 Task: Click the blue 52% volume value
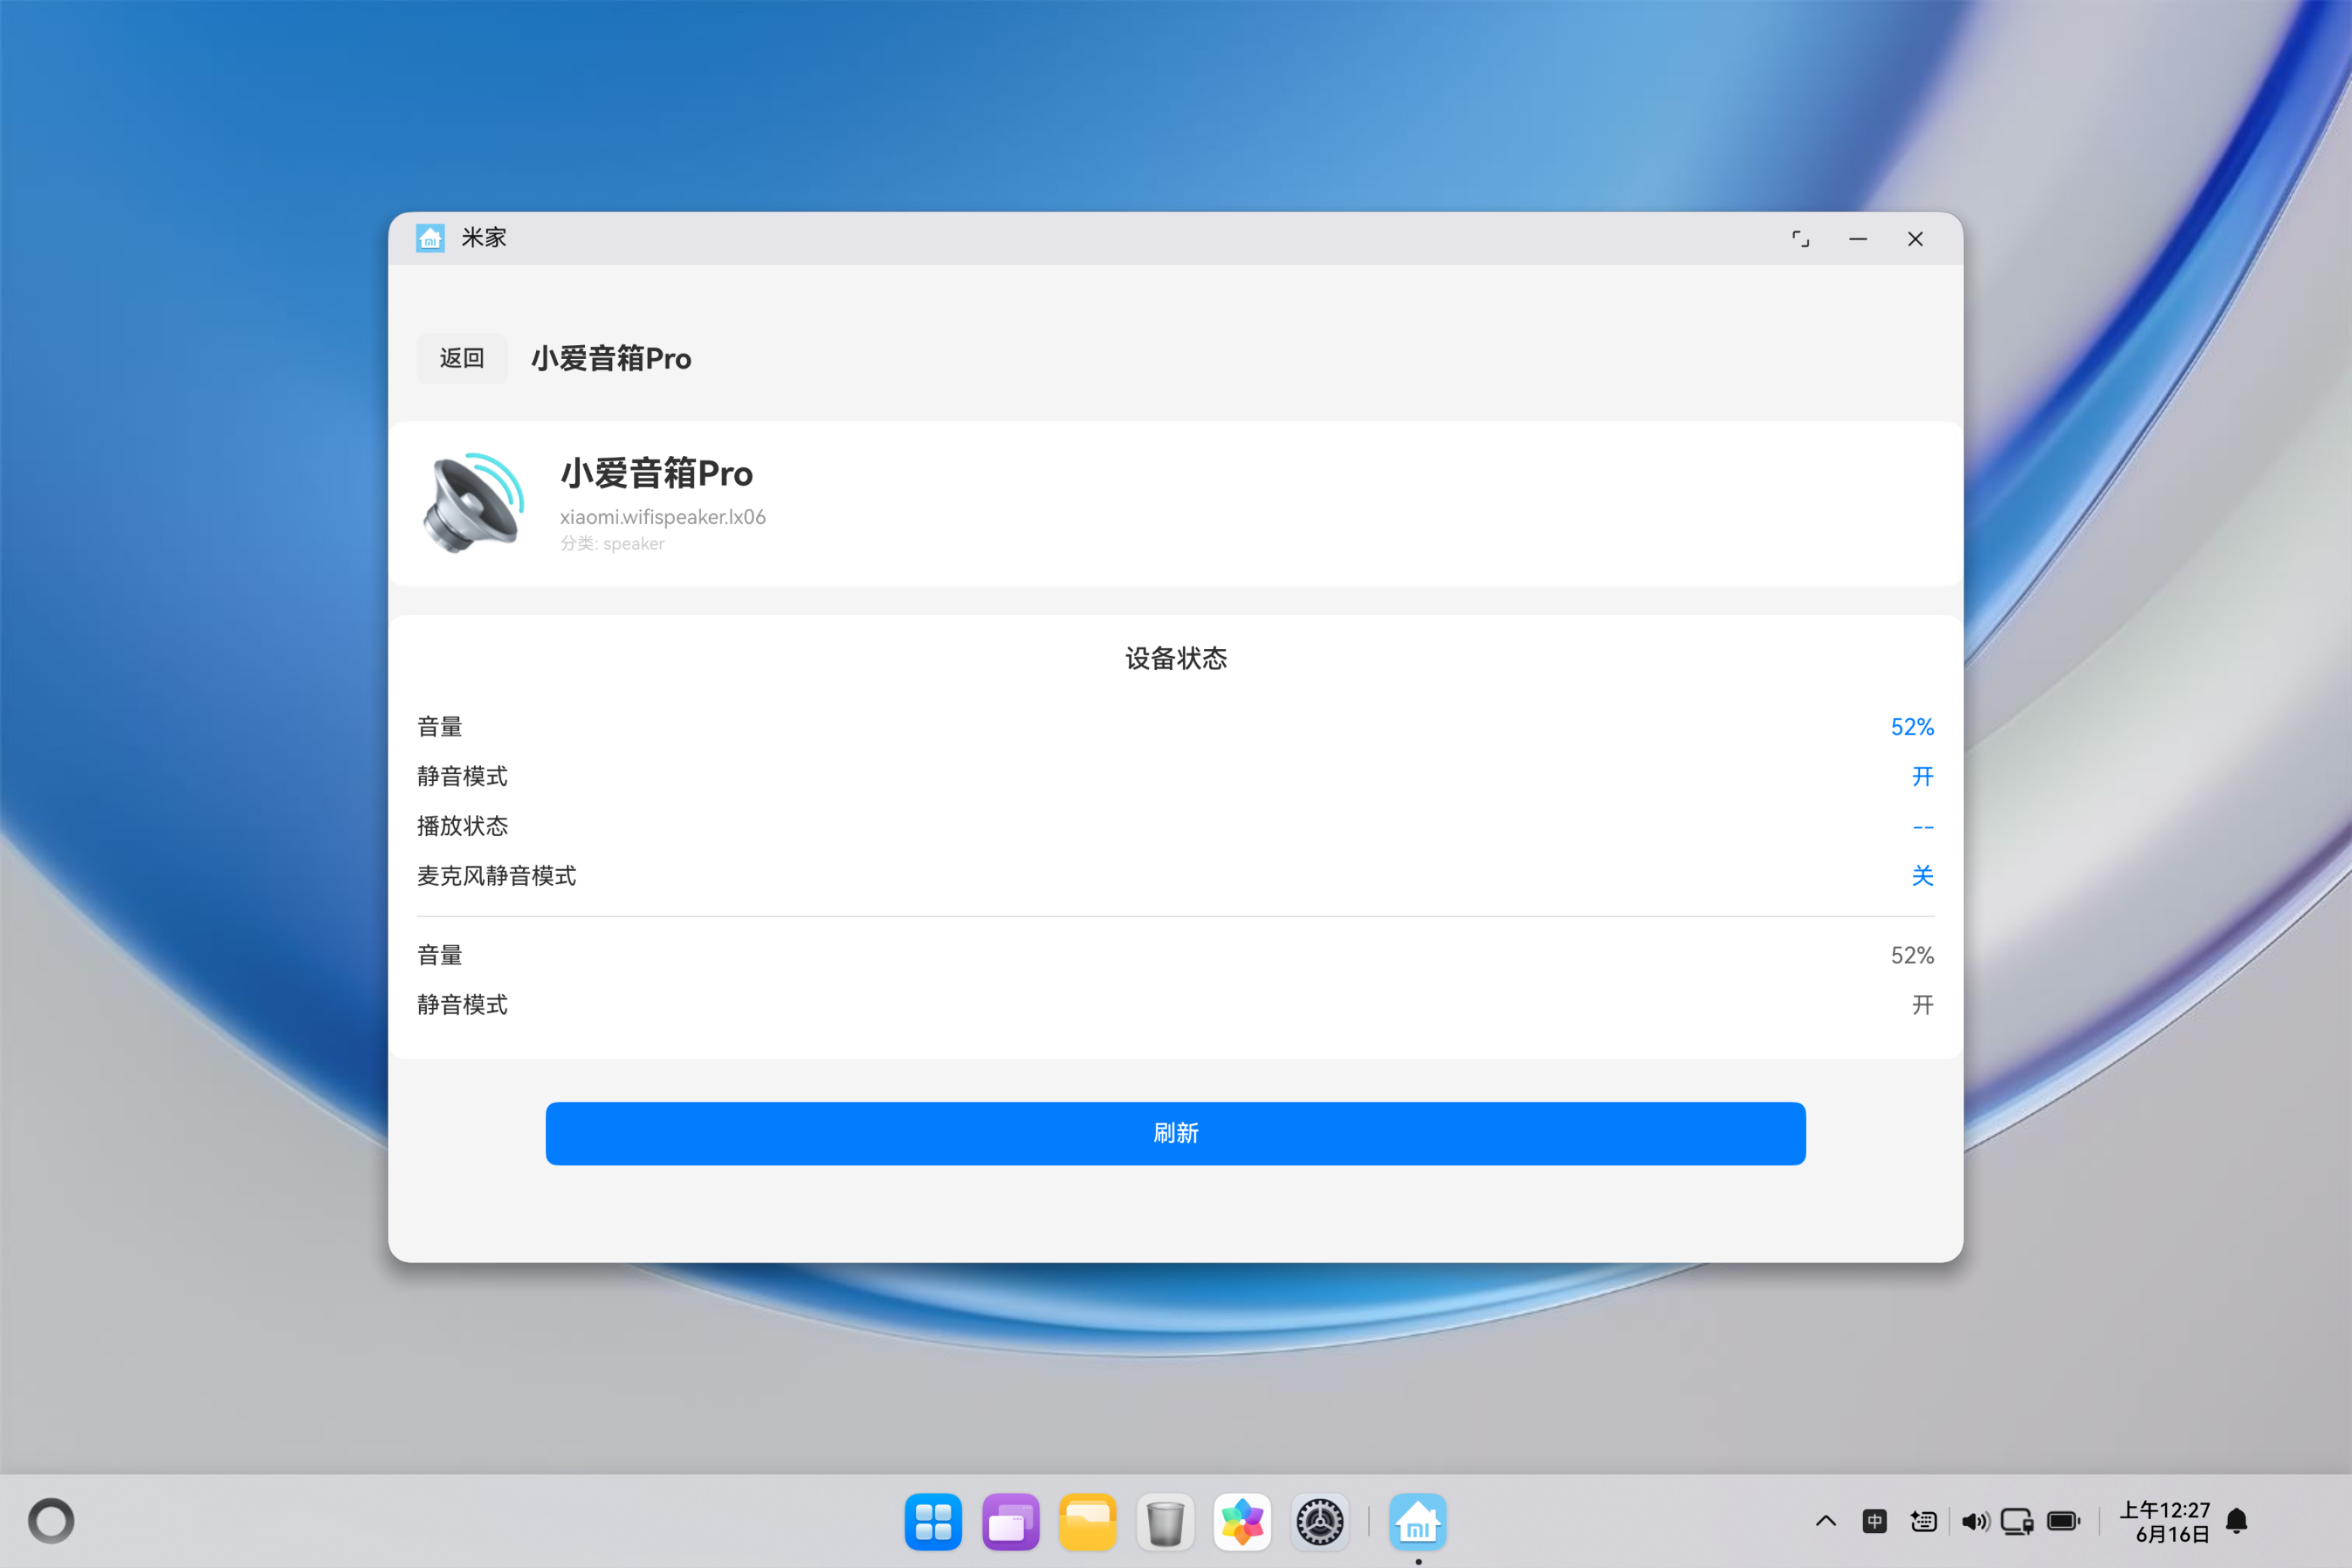(x=1912, y=727)
